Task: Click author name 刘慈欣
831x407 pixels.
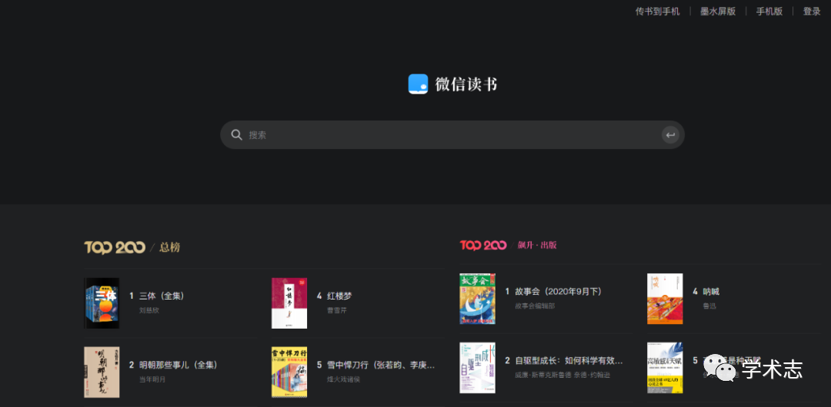Action: click(x=149, y=310)
